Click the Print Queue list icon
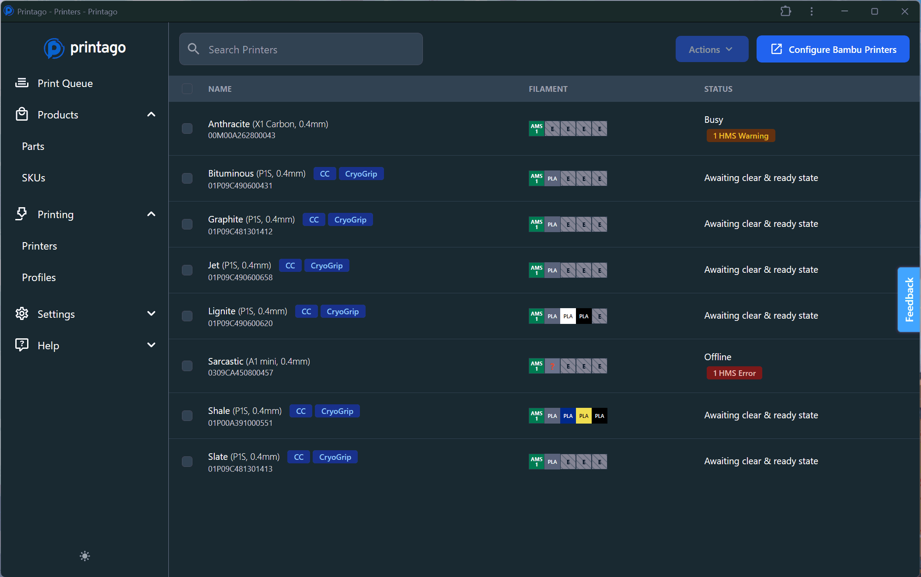Viewport: 921px width, 577px height. point(22,83)
